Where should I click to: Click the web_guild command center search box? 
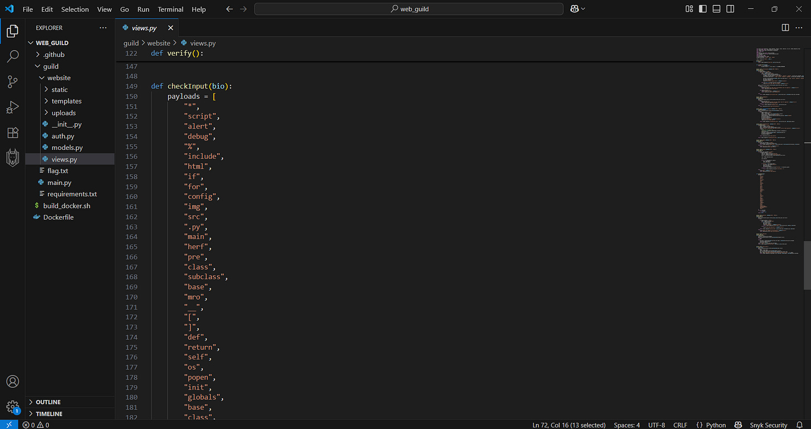pos(409,9)
